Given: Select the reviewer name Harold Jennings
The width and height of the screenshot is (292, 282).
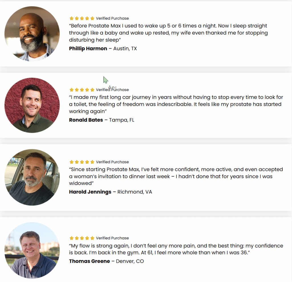Looking at the screenshot, I should point(90,192).
